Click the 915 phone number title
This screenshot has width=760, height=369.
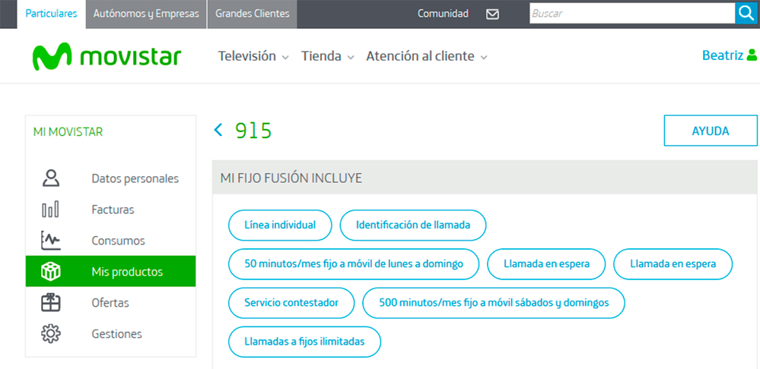pyautogui.click(x=253, y=131)
